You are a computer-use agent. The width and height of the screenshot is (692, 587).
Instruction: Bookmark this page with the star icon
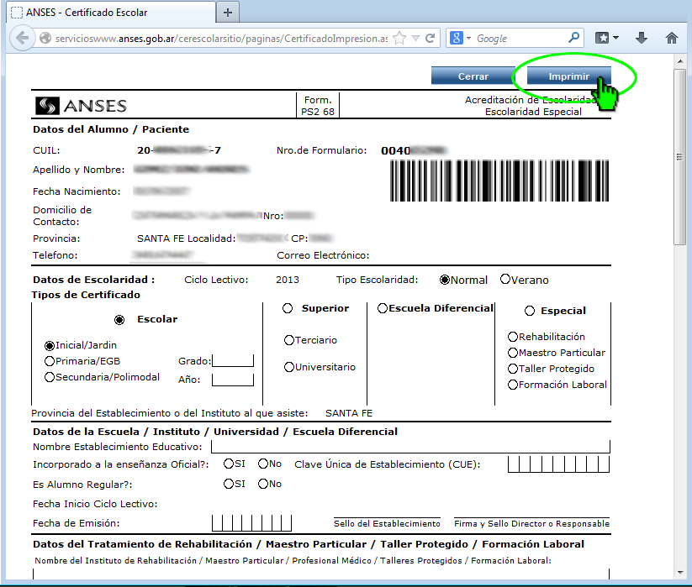[x=401, y=37]
